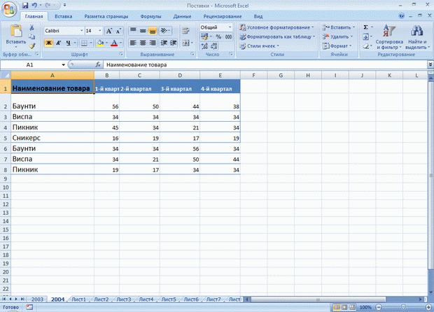Open Стили ячеек gallery
The width and height of the screenshot is (434, 312).
click(x=259, y=46)
